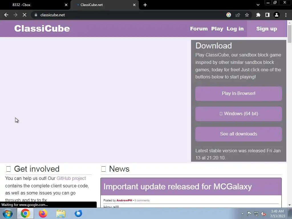Open the Forum nav link
Image resolution: width=292 pixels, height=219 pixels.
[199, 29]
